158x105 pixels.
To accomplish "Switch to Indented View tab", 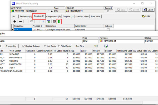I will (82, 17).
